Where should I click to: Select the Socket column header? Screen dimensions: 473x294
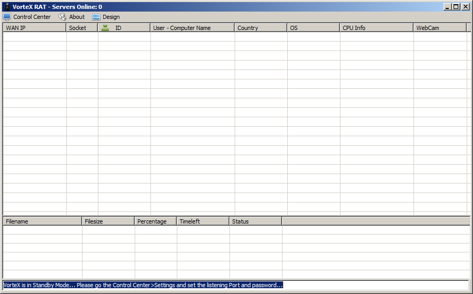[x=82, y=28]
